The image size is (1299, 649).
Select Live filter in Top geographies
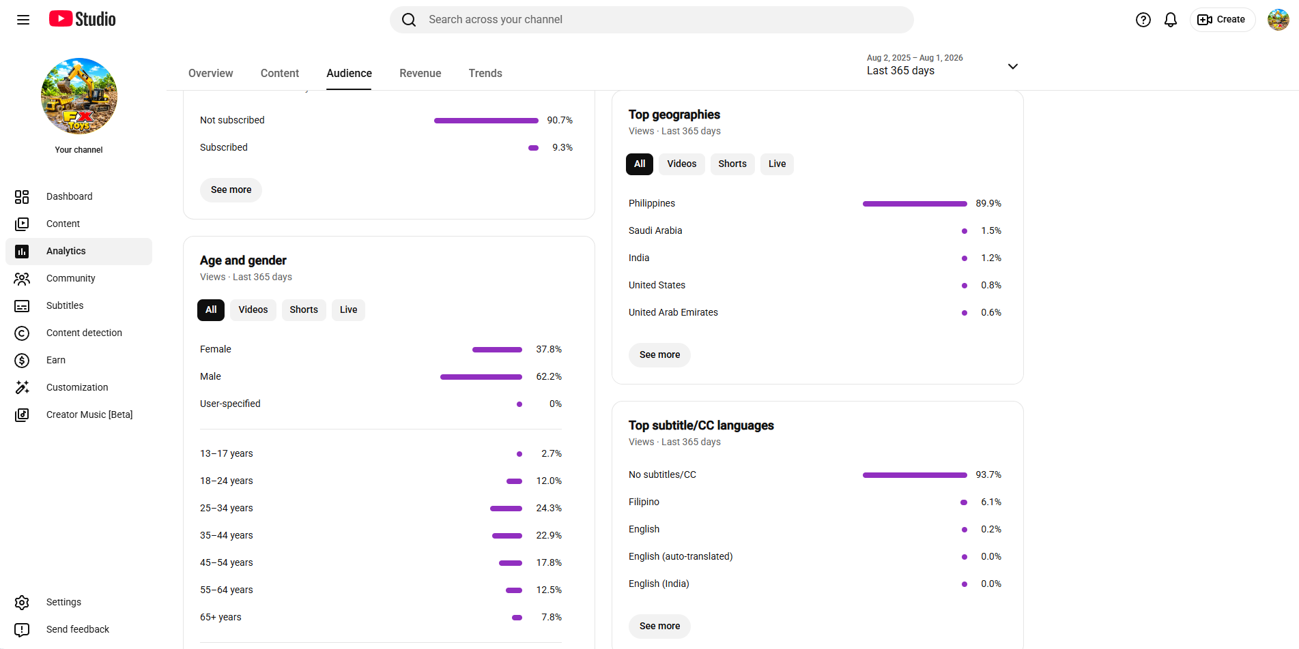point(777,164)
